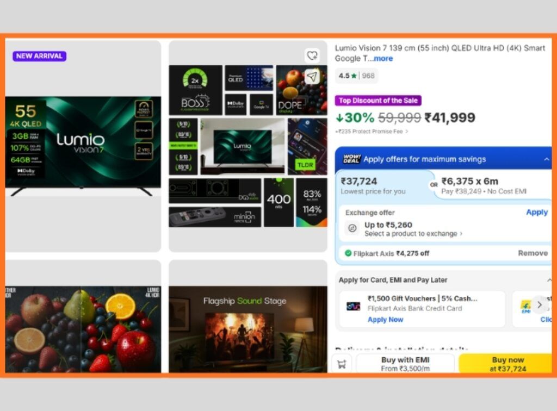Screen dimensions: 557x411
Task: Click the Exchange offer label
Action: [370, 213]
